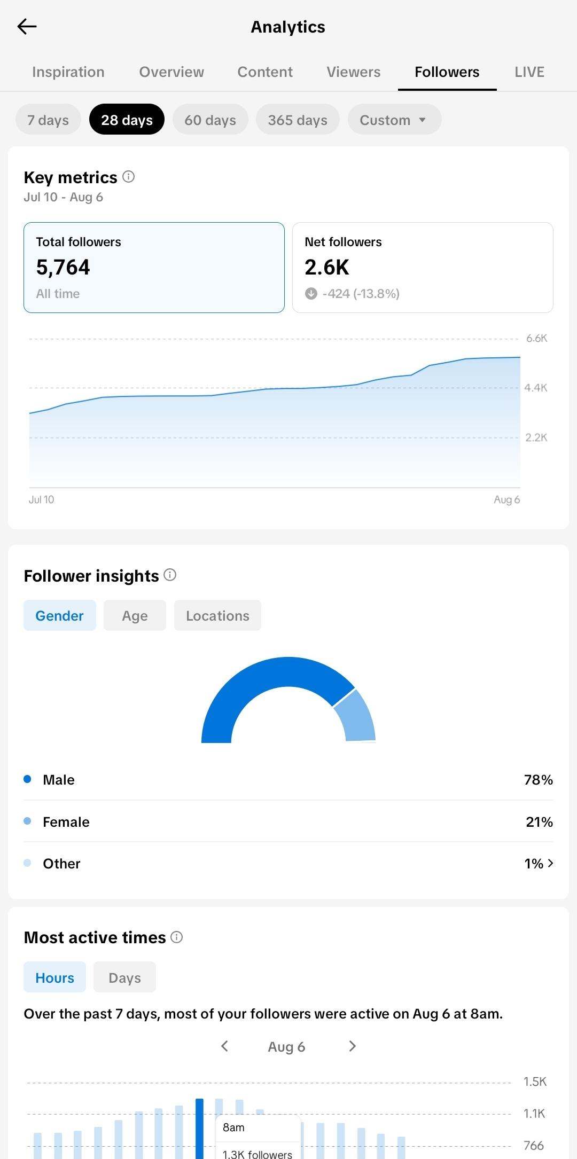The width and height of the screenshot is (577, 1159).
Task: Show Age follower insights
Action: 135,615
